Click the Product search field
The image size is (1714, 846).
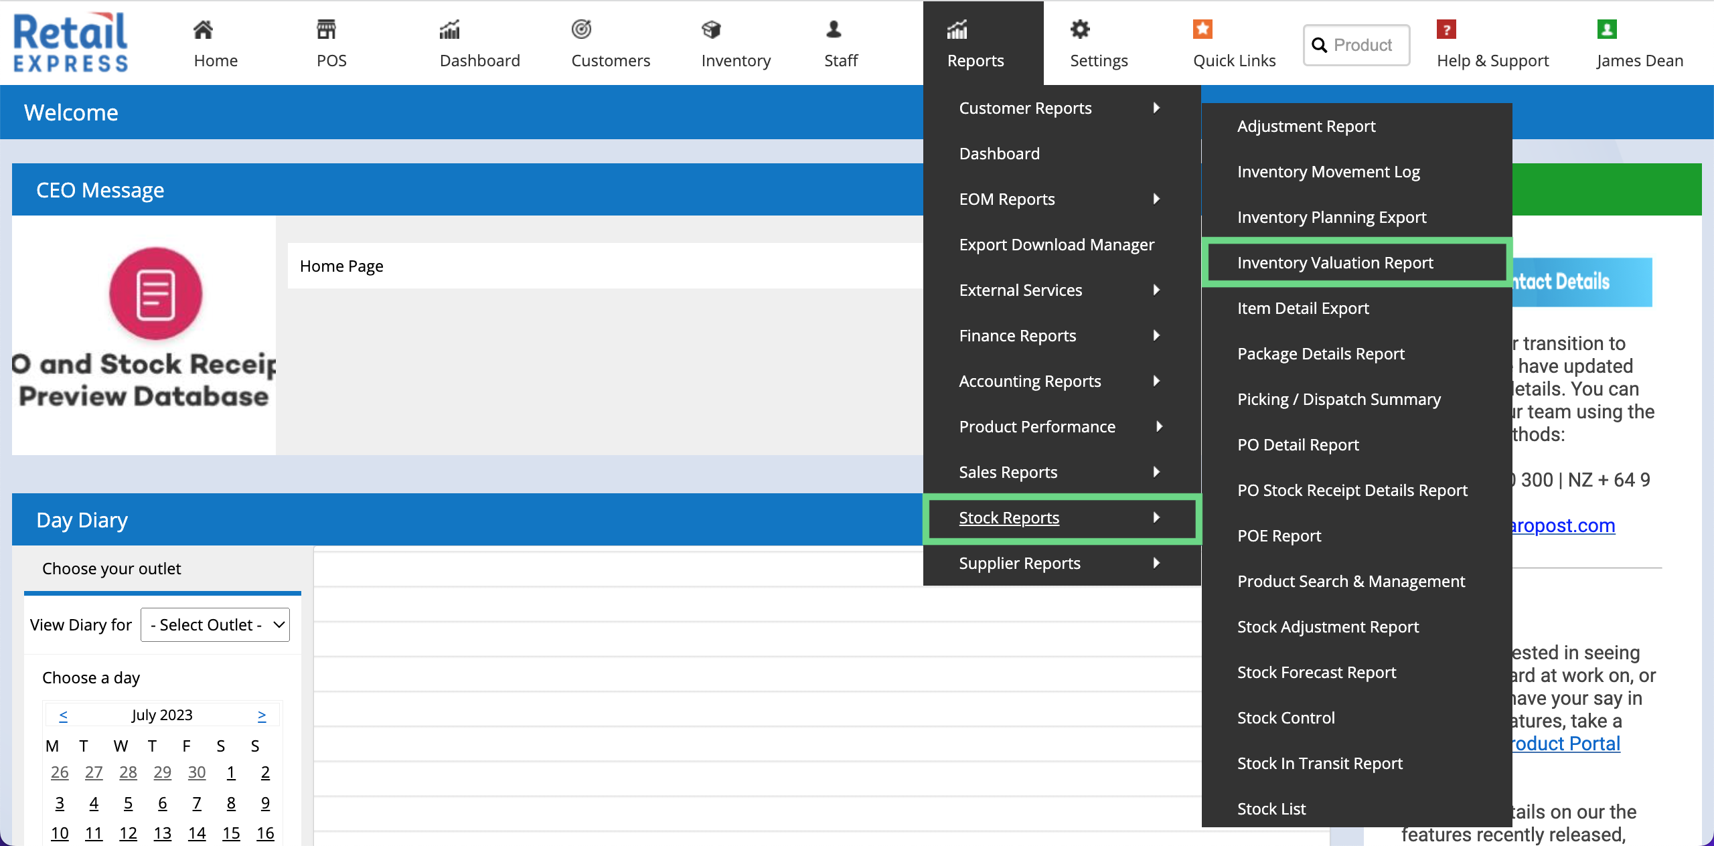point(1356,45)
